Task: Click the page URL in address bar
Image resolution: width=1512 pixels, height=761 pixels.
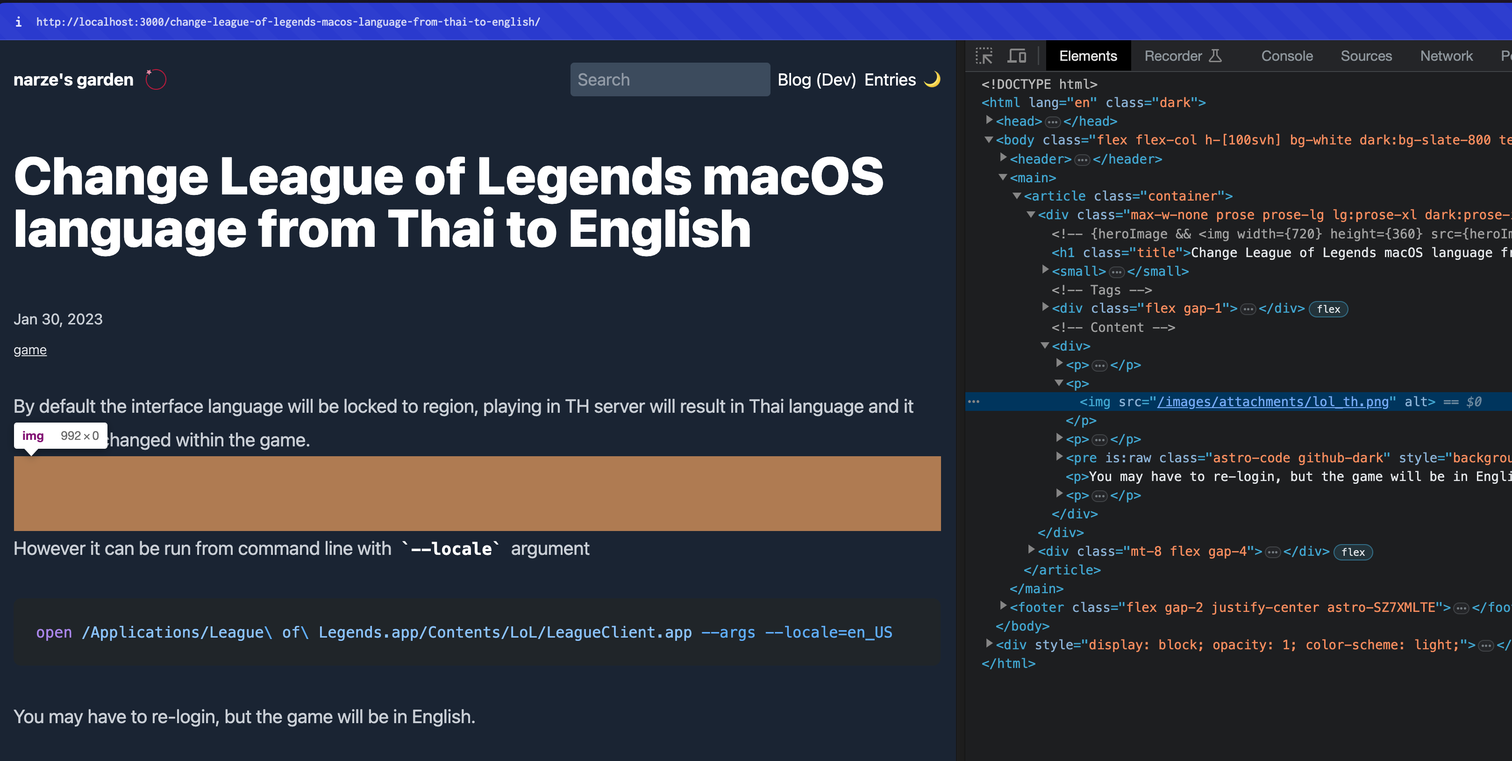Action: tap(288, 22)
